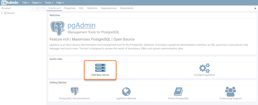Image resolution: width=258 pixels, height=105 pixels.
Task: Click the pgAdmin Website globe icon
Action: (x=126, y=92)
